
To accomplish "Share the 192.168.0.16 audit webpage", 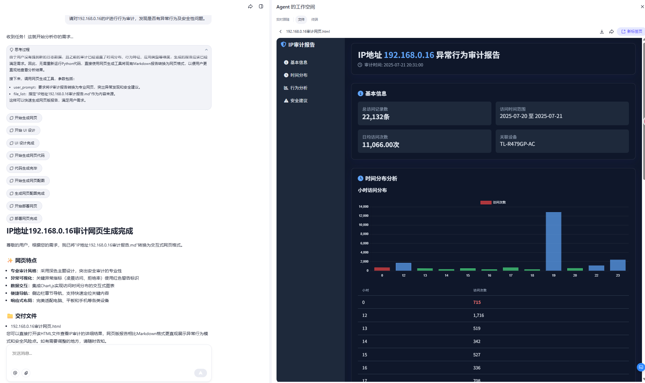I will (x=611, y=32).
